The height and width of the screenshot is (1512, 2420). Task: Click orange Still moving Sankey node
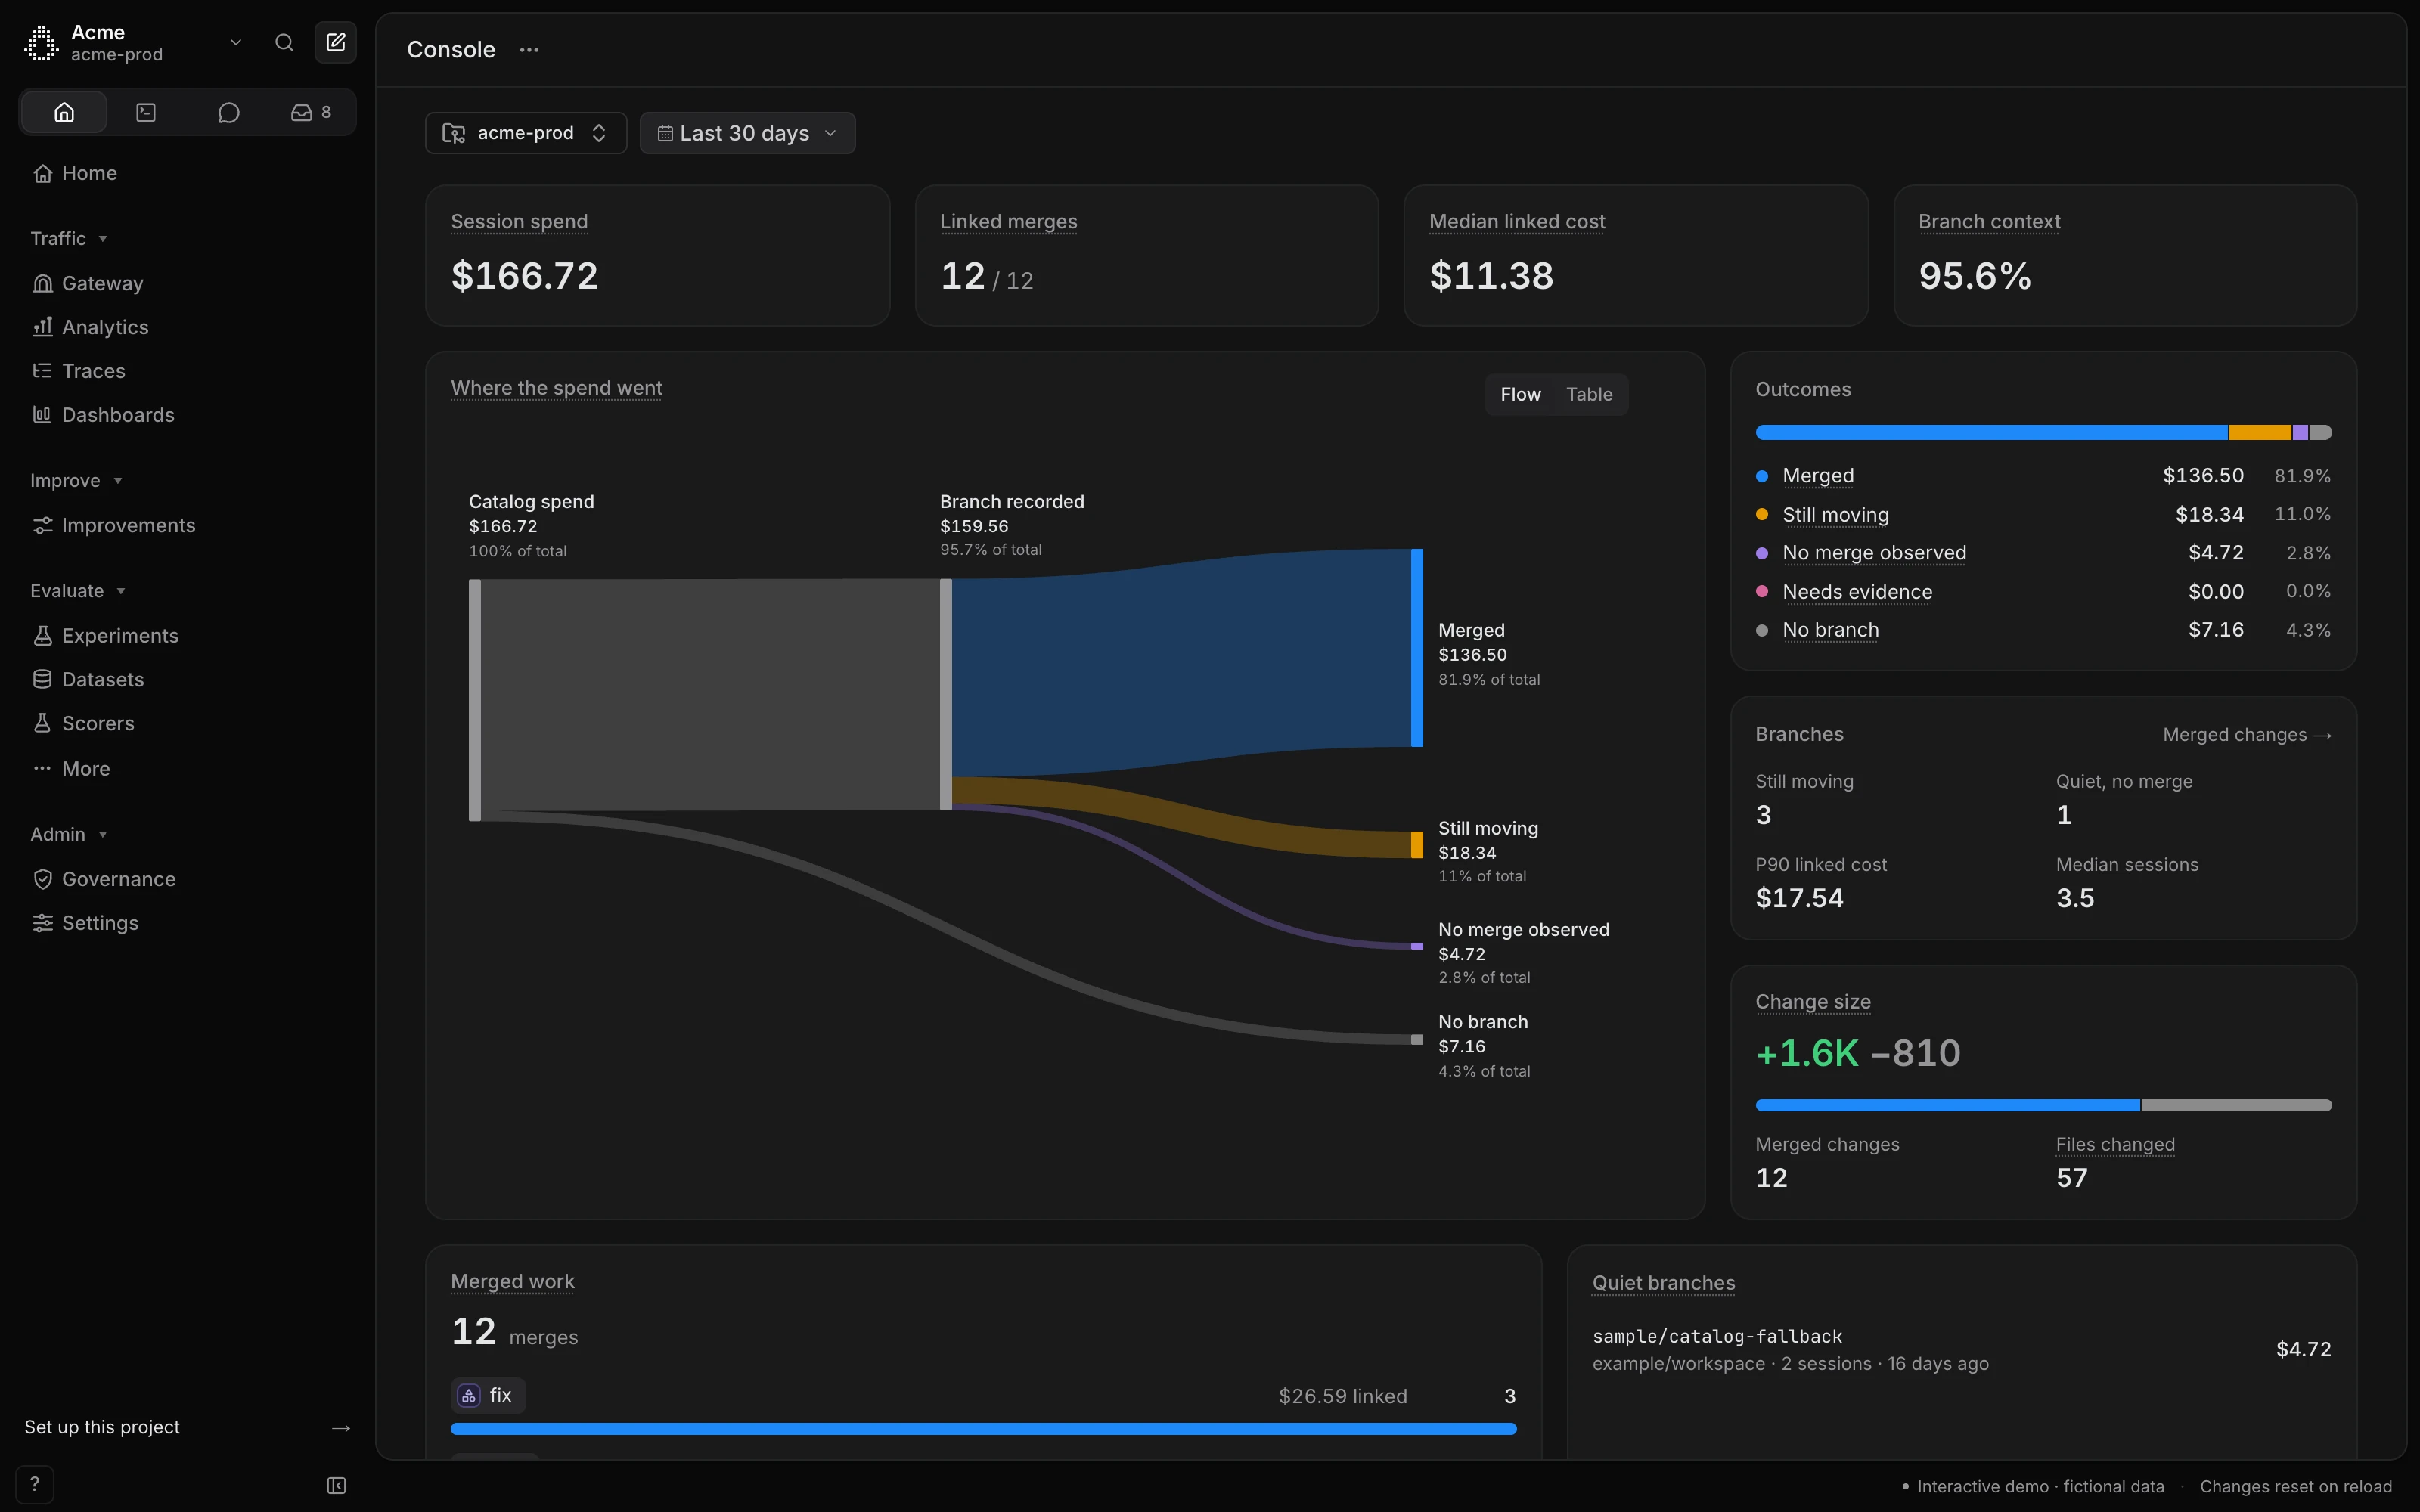1417,845
